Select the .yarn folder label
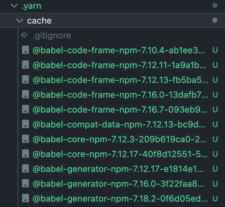The width and height of the screenshot is (225, 207). tap(31, 6)
